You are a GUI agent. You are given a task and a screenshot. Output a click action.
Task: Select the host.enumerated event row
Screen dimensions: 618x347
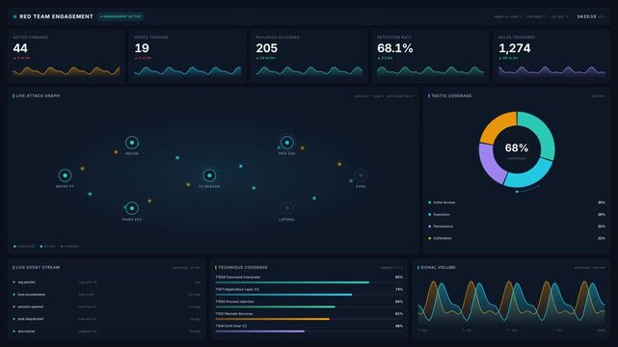tap(107, 295)
